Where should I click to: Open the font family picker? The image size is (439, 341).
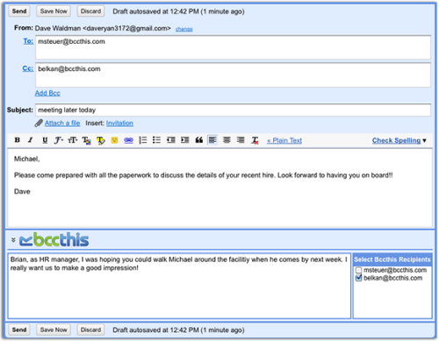[x=59, y=140]
